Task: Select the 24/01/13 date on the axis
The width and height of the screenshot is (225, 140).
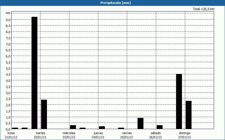Action: (x=98, y=137)
